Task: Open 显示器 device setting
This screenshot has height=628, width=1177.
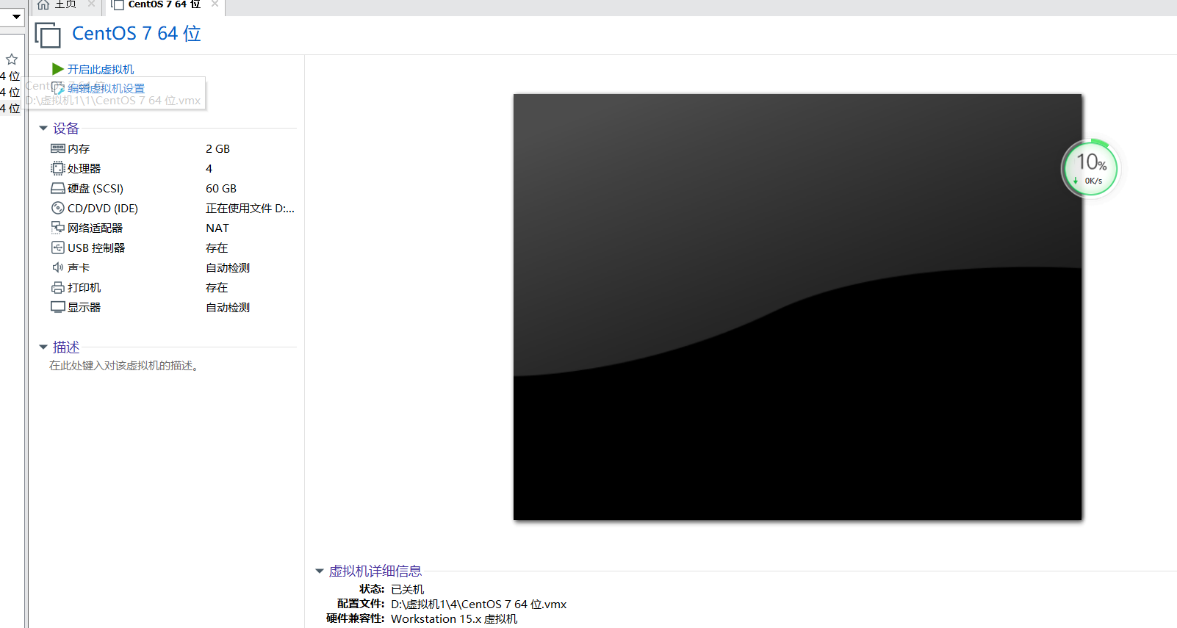Action: 84,308
